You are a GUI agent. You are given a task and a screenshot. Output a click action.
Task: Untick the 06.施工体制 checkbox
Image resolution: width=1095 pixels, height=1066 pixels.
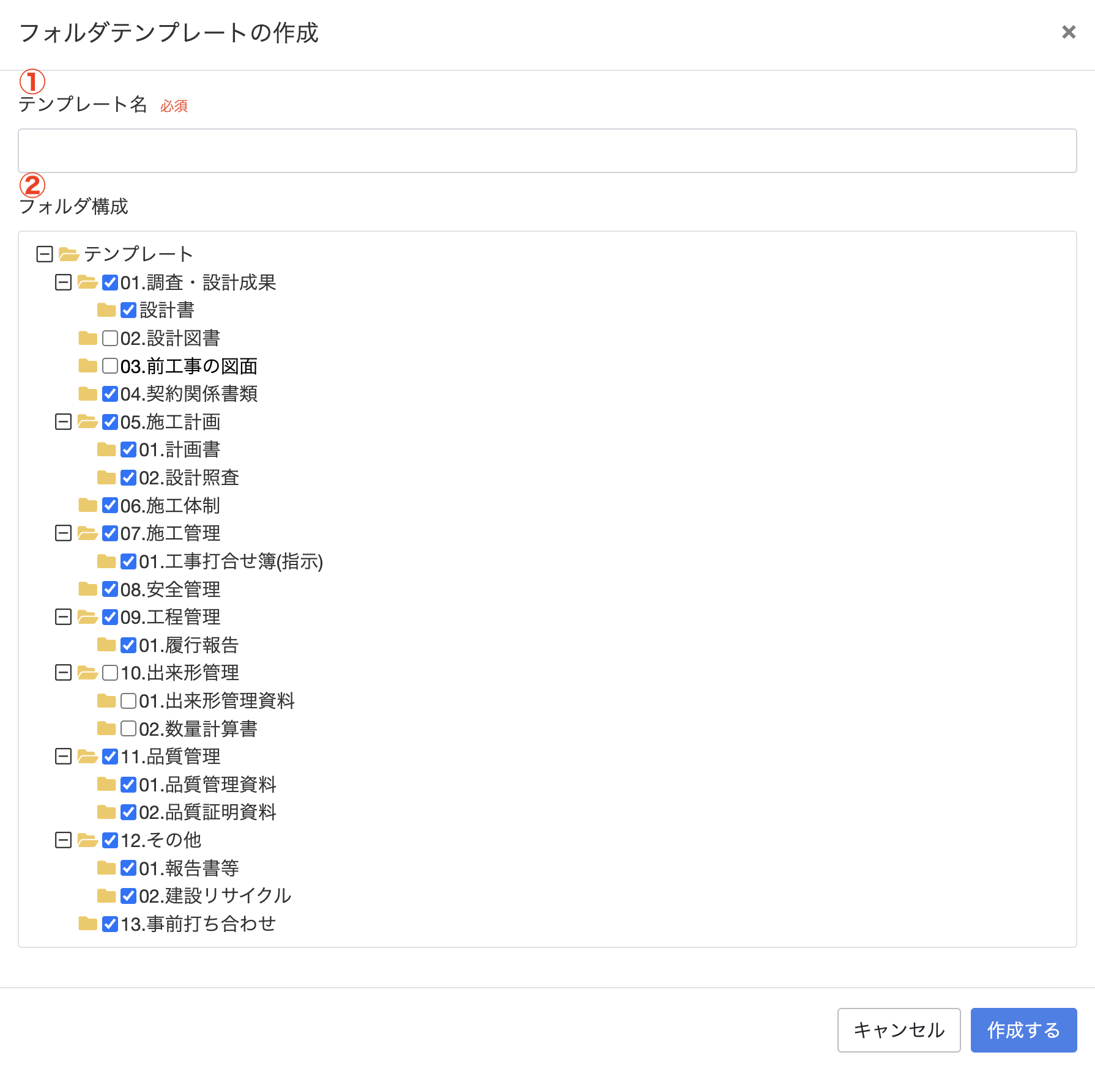pyautogui.click(x=110, y=505)
